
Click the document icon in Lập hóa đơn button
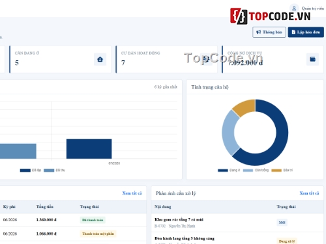click(x=293, y=32)
